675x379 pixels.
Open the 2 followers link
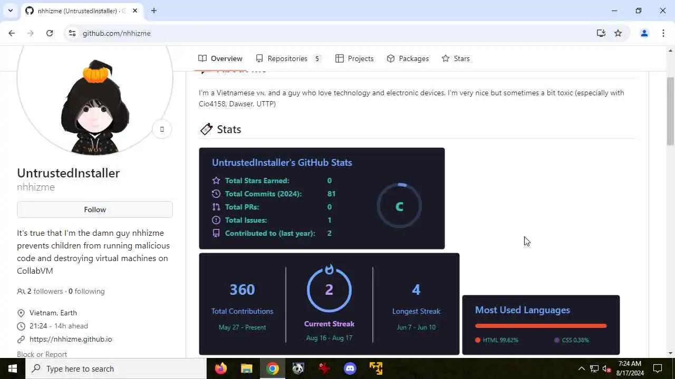tap(44, 291)
